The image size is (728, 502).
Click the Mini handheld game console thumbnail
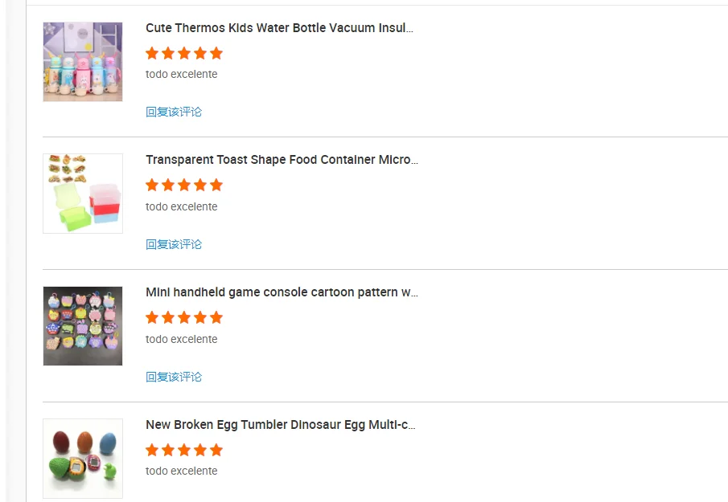tap(83, 326)
